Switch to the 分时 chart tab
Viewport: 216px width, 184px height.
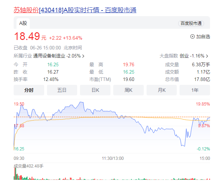(29, 90)
